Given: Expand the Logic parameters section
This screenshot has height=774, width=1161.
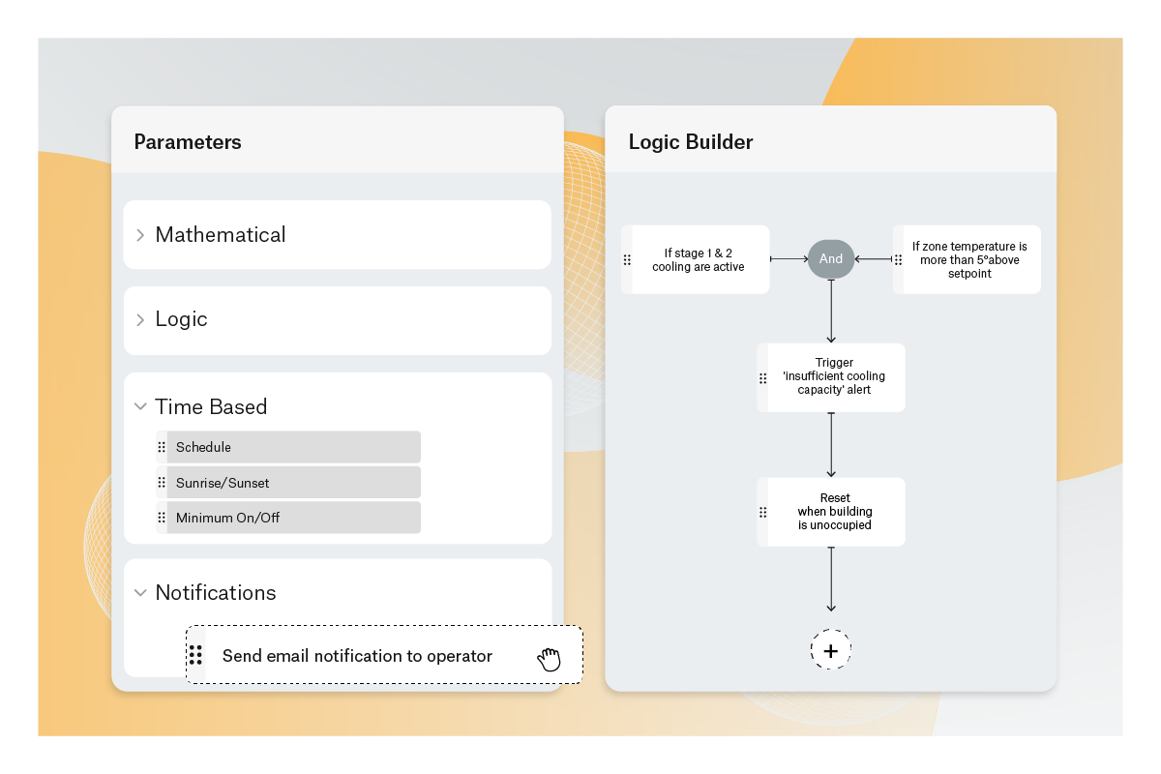Looking at the screenshot, I should pyautogui.click(x=140, y=320).
